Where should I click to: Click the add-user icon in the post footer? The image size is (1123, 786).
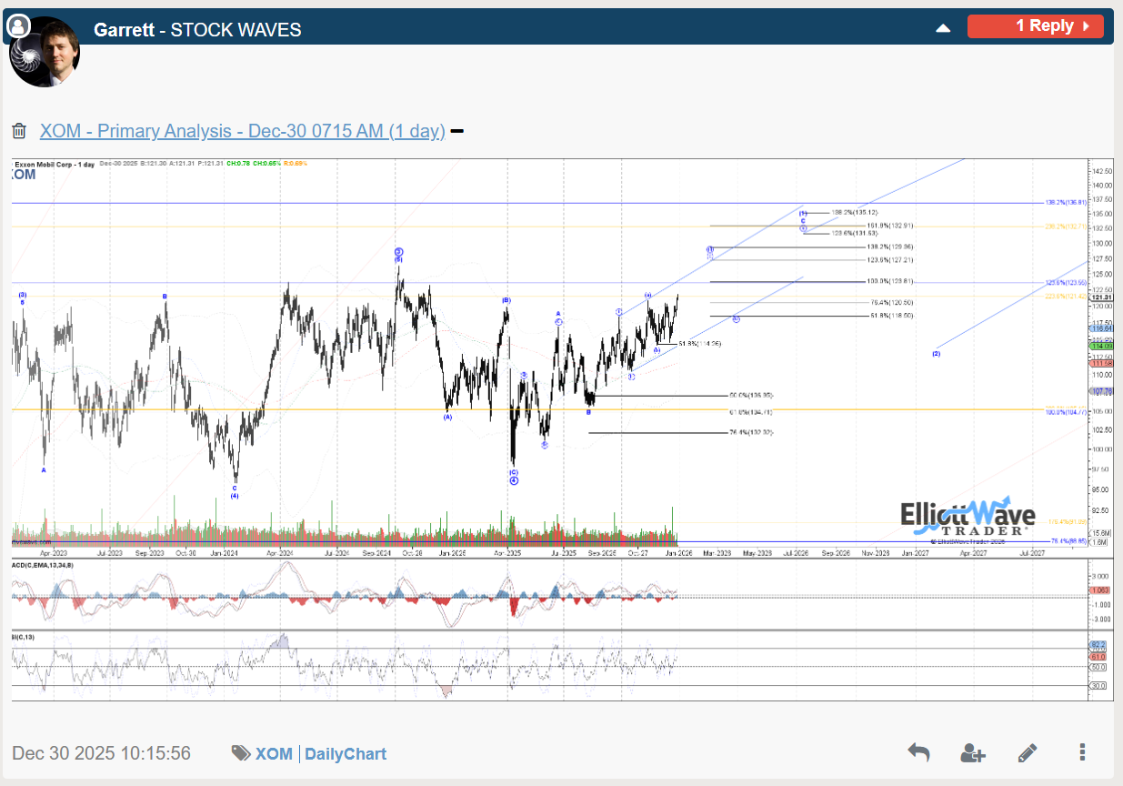(x=972, y=752)
